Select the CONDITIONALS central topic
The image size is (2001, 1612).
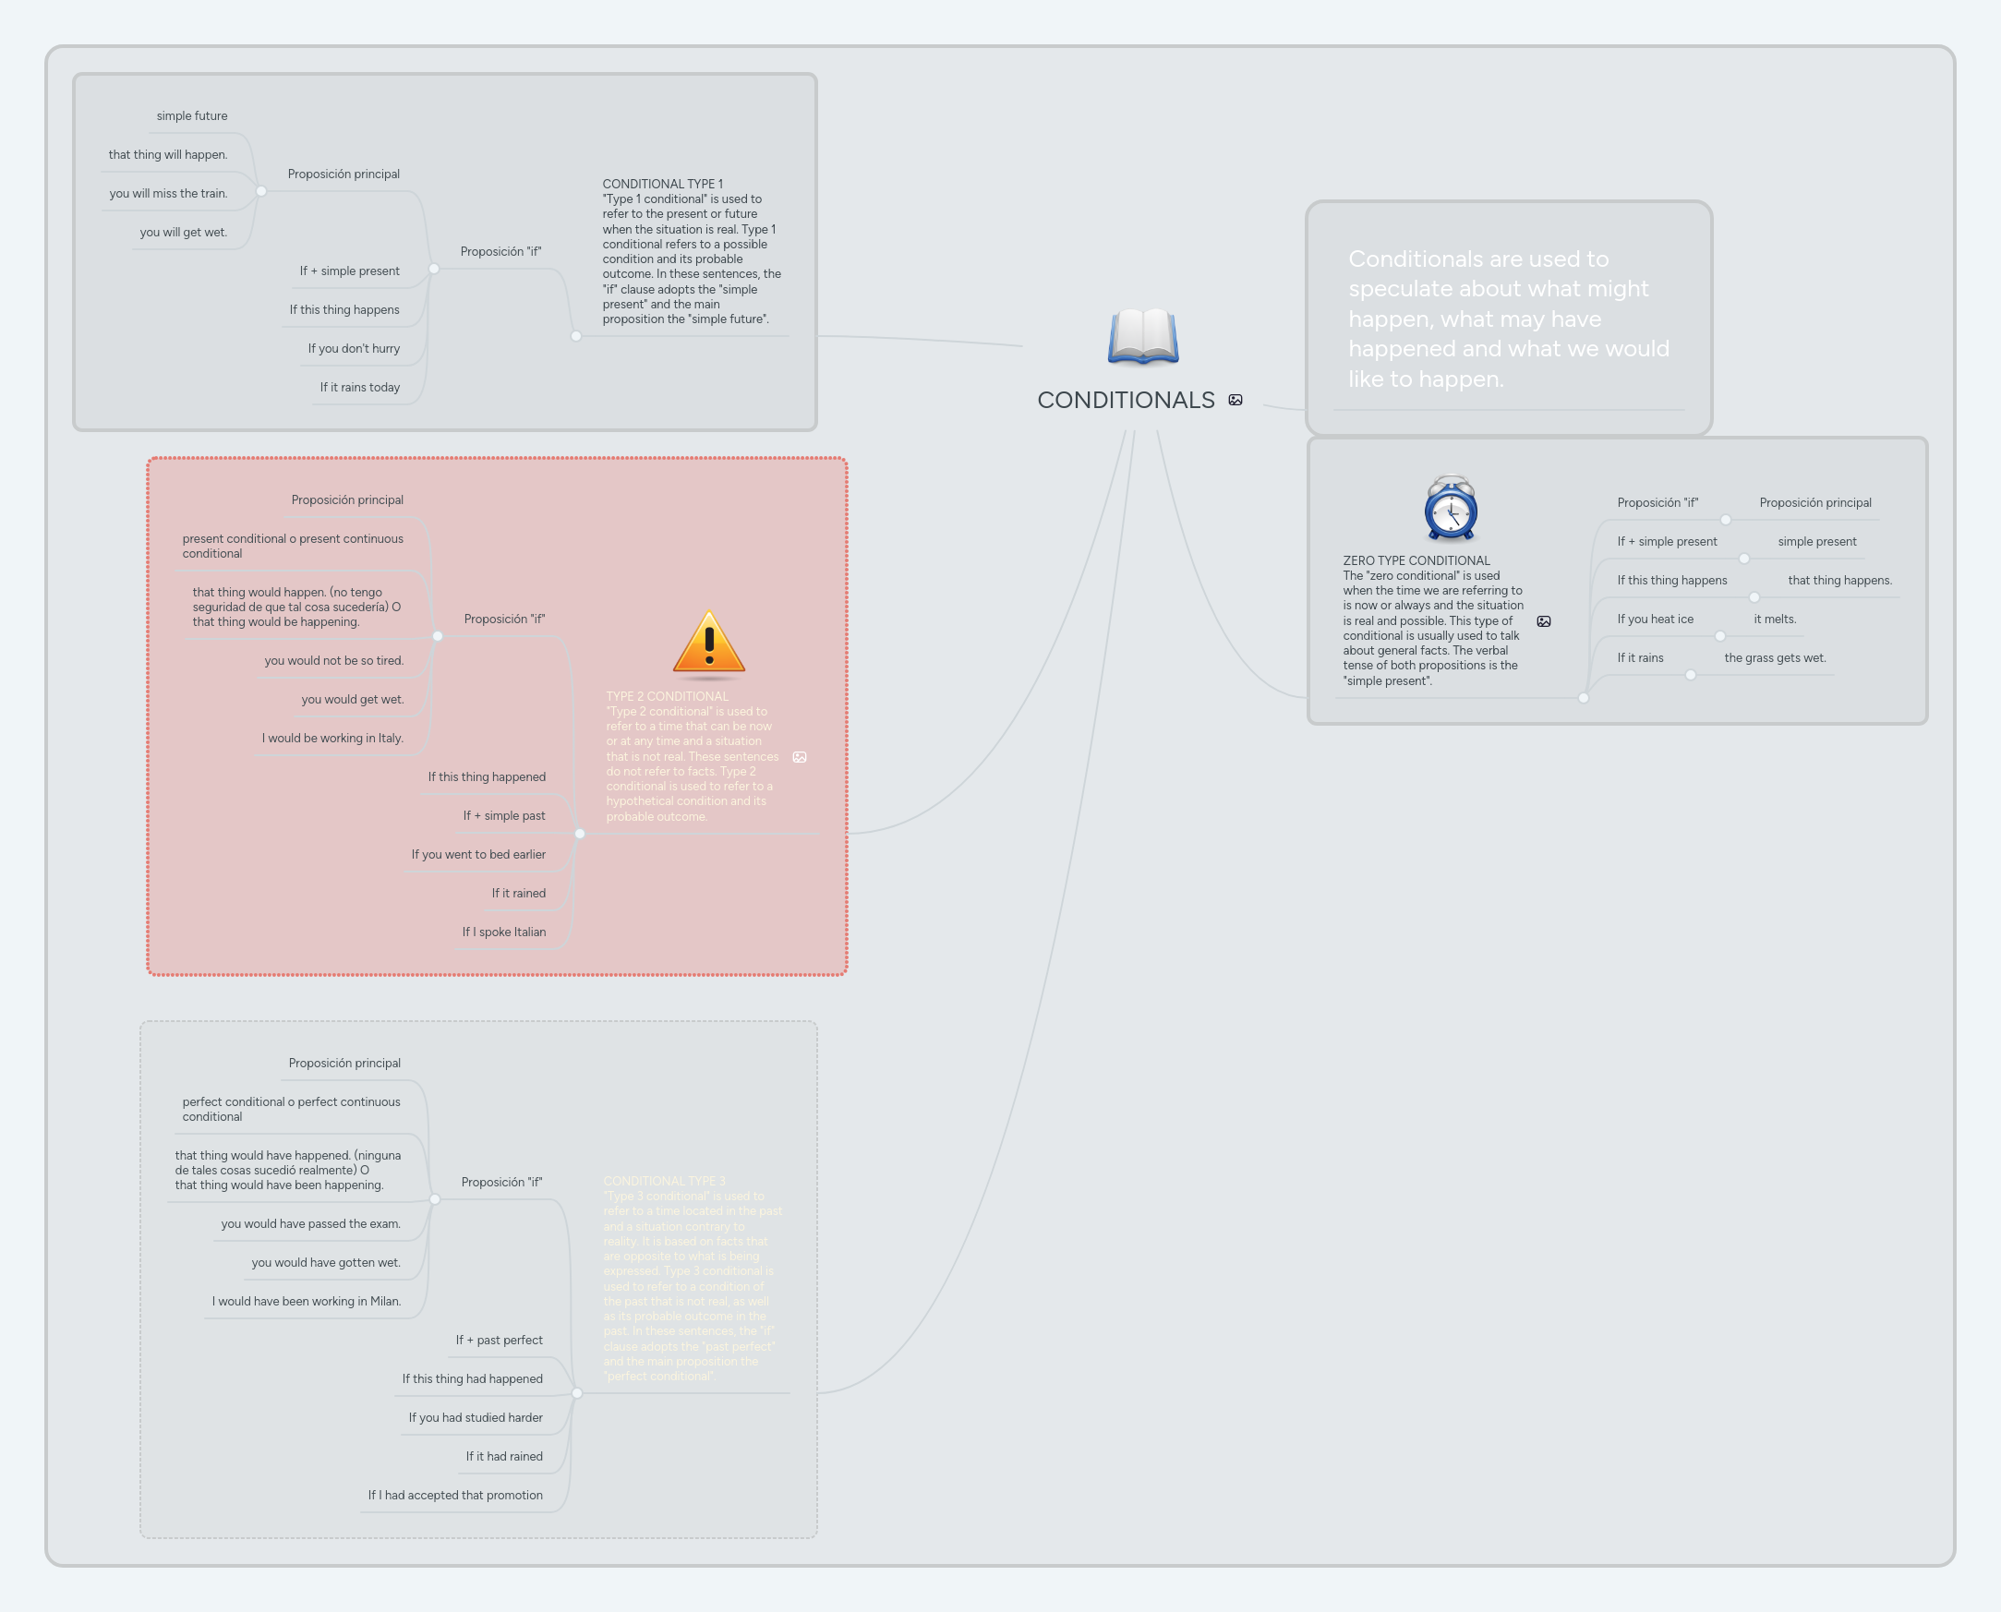(x=1127, y=400)
